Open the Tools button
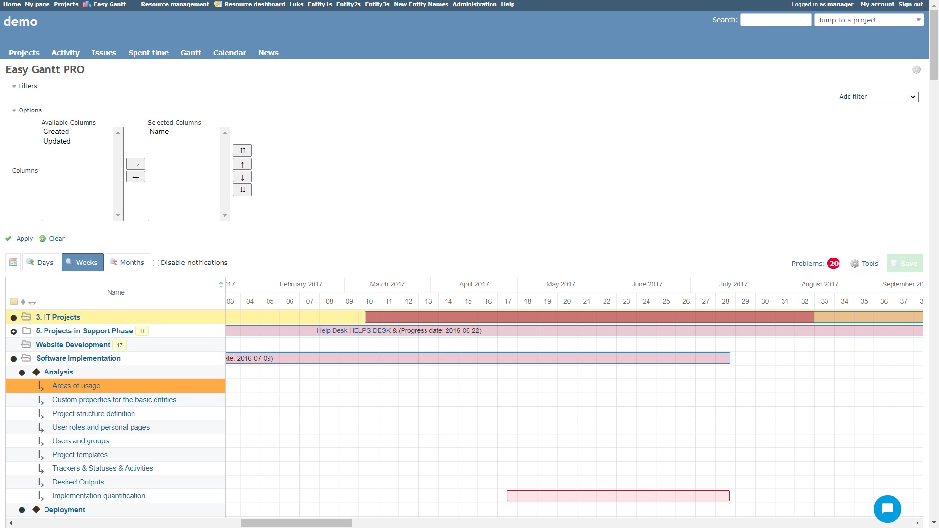939x528 pixels. [865, 264]
